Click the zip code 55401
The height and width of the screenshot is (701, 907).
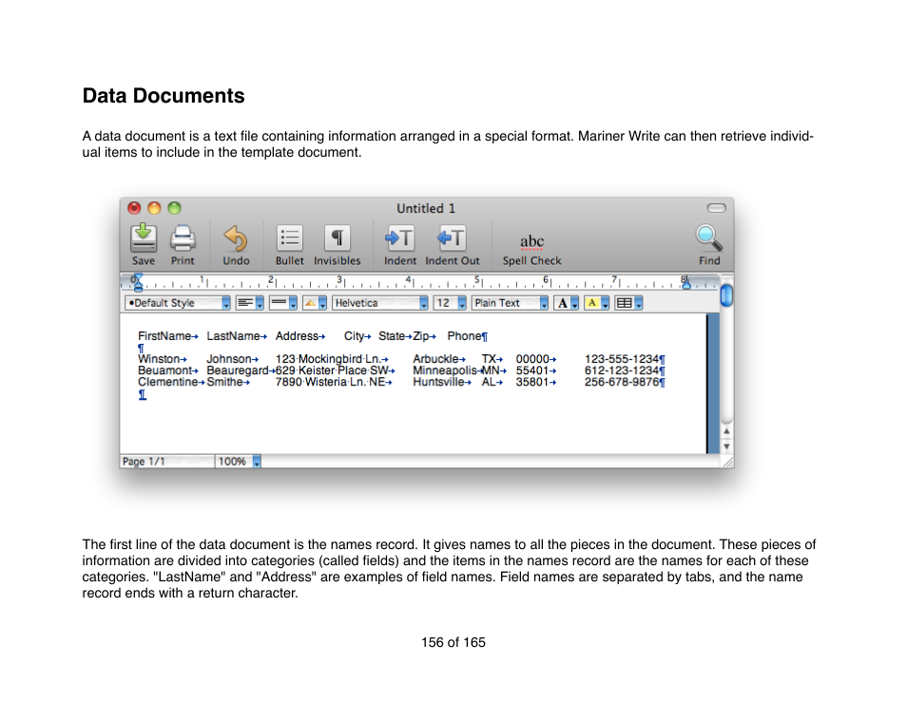click(x=532, y=370)
